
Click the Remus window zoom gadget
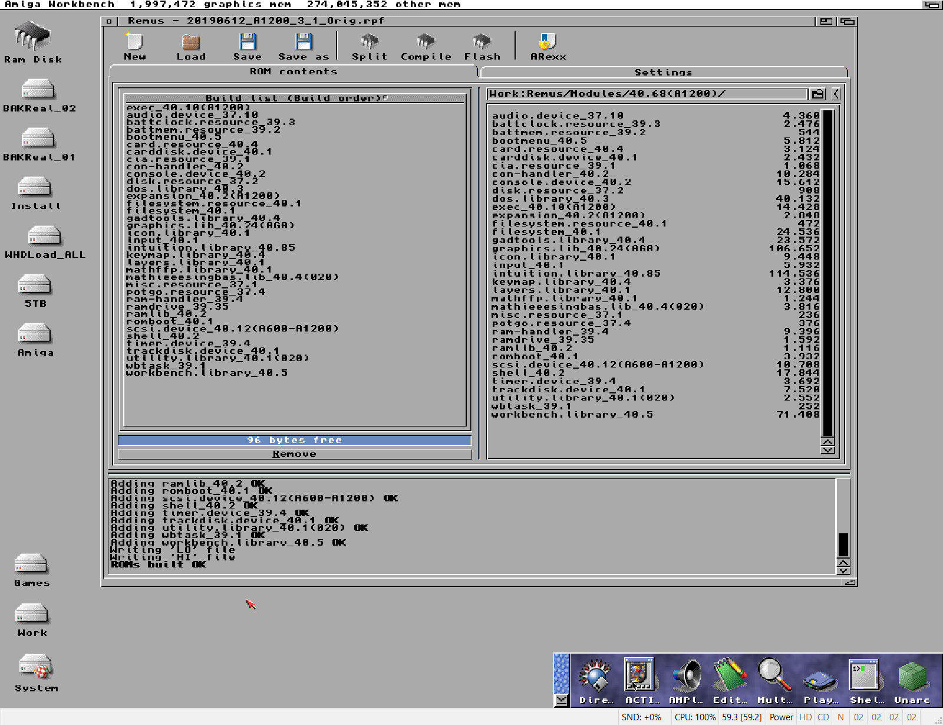[x=826, y=21]
